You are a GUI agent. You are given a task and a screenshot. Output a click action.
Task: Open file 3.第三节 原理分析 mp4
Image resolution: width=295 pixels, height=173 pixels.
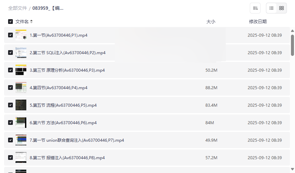pos(67,70)
